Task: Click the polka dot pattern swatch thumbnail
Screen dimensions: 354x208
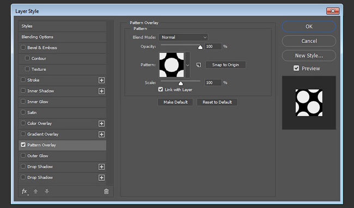Action: coord(172,65)
